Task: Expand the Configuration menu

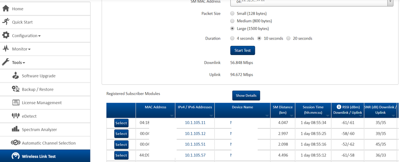Action: [x=26, y=36]
